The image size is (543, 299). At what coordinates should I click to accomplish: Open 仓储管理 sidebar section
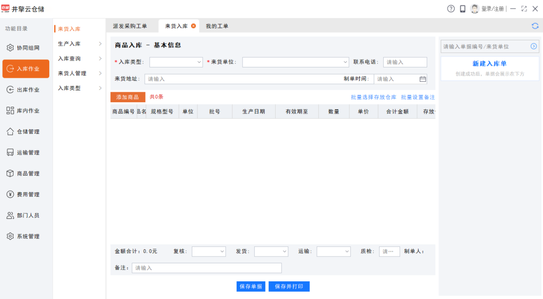pos(26,132)
